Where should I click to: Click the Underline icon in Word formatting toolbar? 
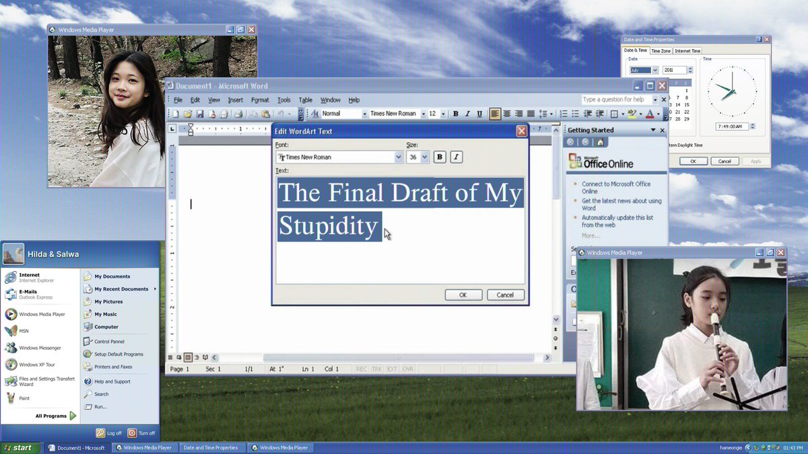[479, 114]
